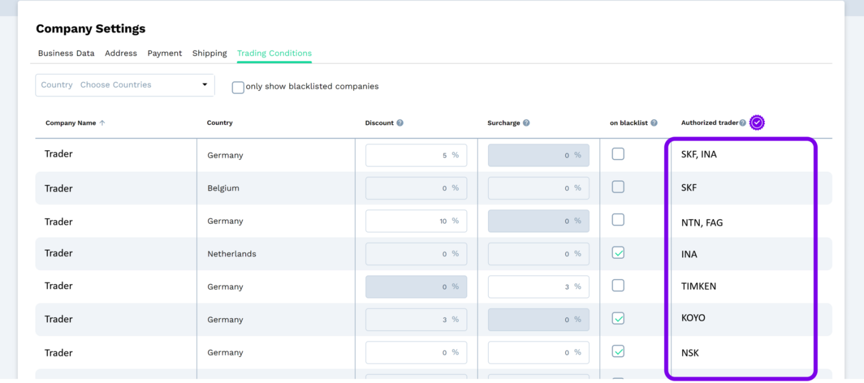
Task: Tick only show blacklisted companies checkbox
Action: click(x=238, y=87)
